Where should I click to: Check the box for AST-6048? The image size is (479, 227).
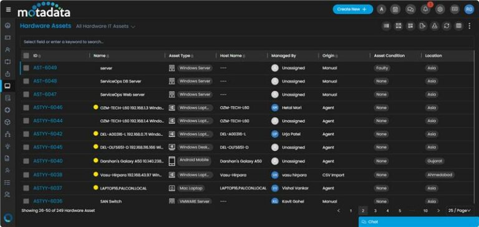(x=26, y=81)
